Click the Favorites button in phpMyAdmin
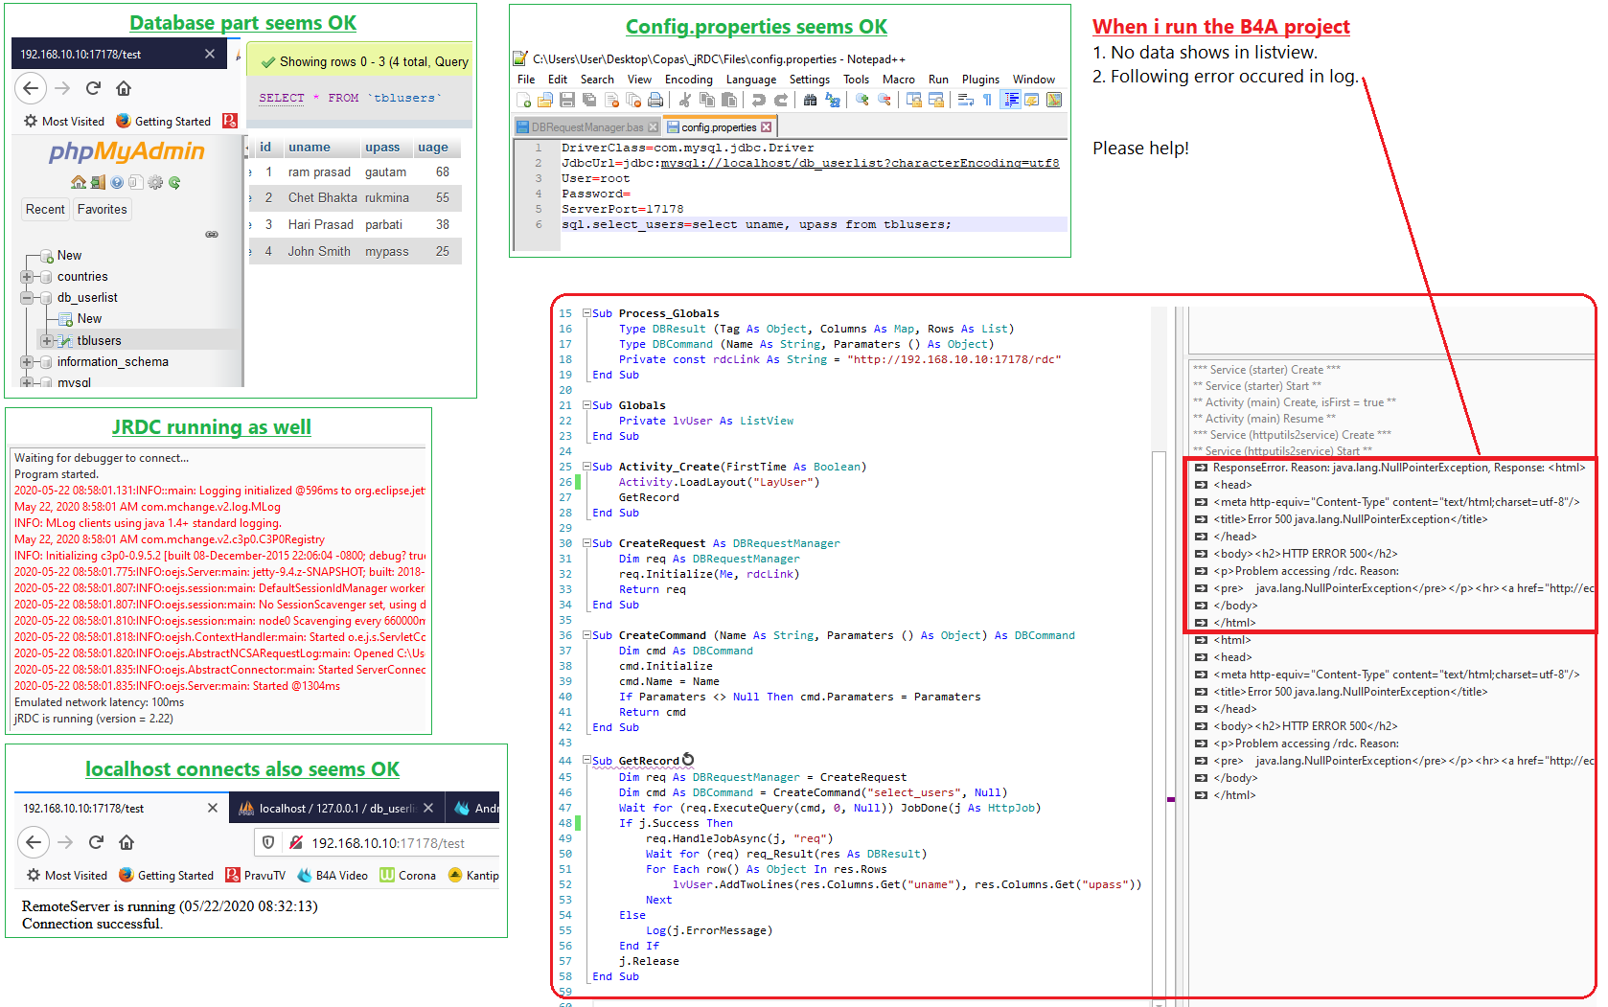Viewport: 1608px width, 1007px height. pos(103,210)
